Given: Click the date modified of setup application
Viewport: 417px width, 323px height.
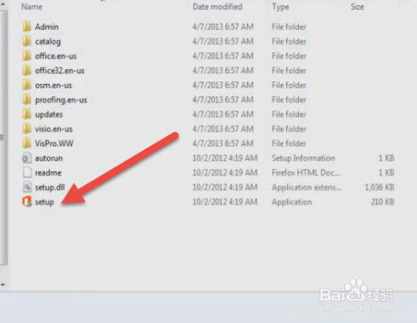Looking at the screenshot, I should (x=225, y=201).
